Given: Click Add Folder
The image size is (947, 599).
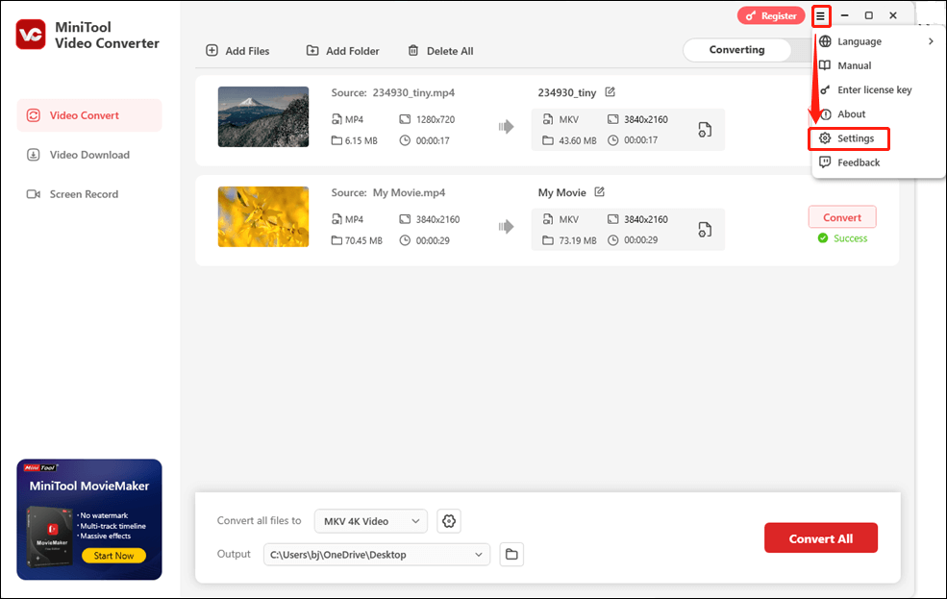Looking at the screenshot, I should (x=342, y=51).
